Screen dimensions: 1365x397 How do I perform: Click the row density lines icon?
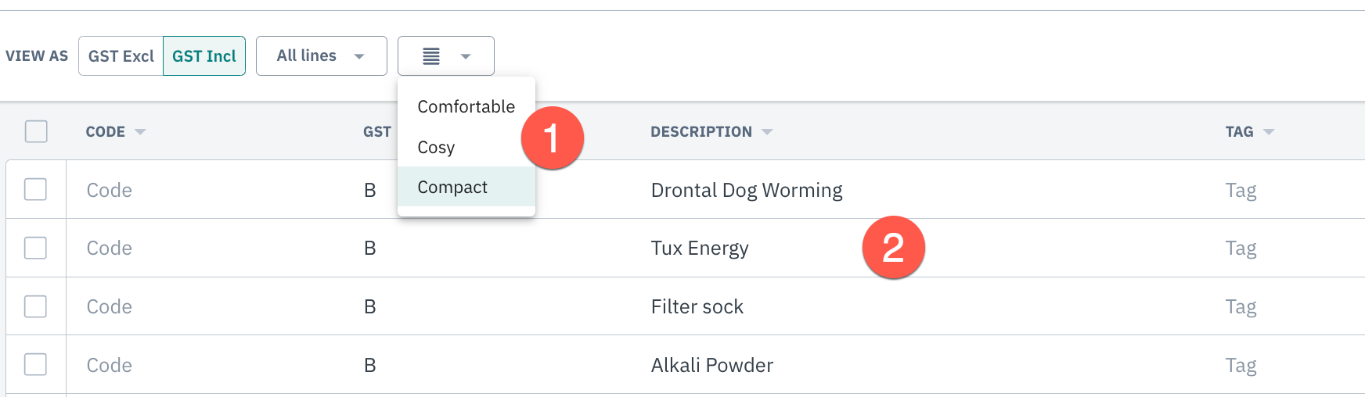pos(431,56)
